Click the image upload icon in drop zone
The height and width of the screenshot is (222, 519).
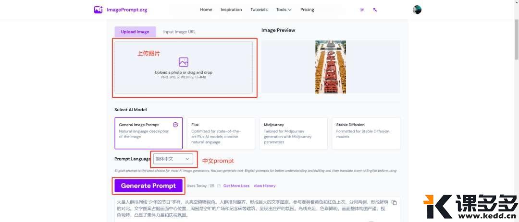183,62
